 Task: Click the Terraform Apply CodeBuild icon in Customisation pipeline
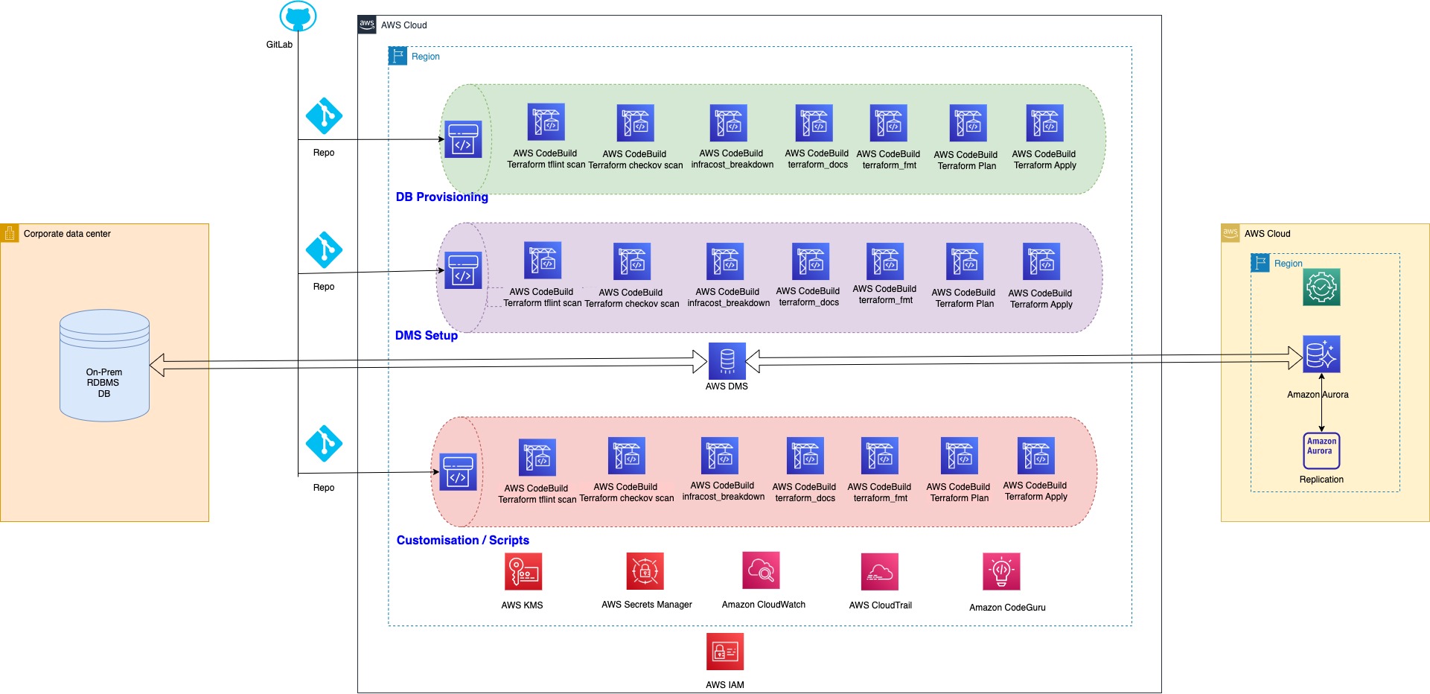pos(1036,456)
